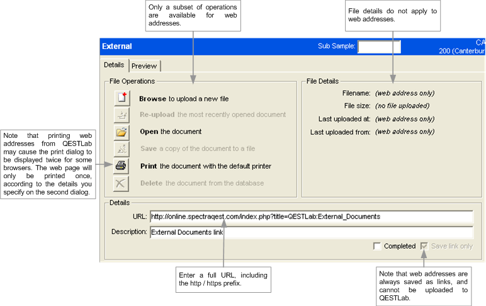Click the Print document printer icon
This screenshot has width=486, height=306.
point(121,166)
